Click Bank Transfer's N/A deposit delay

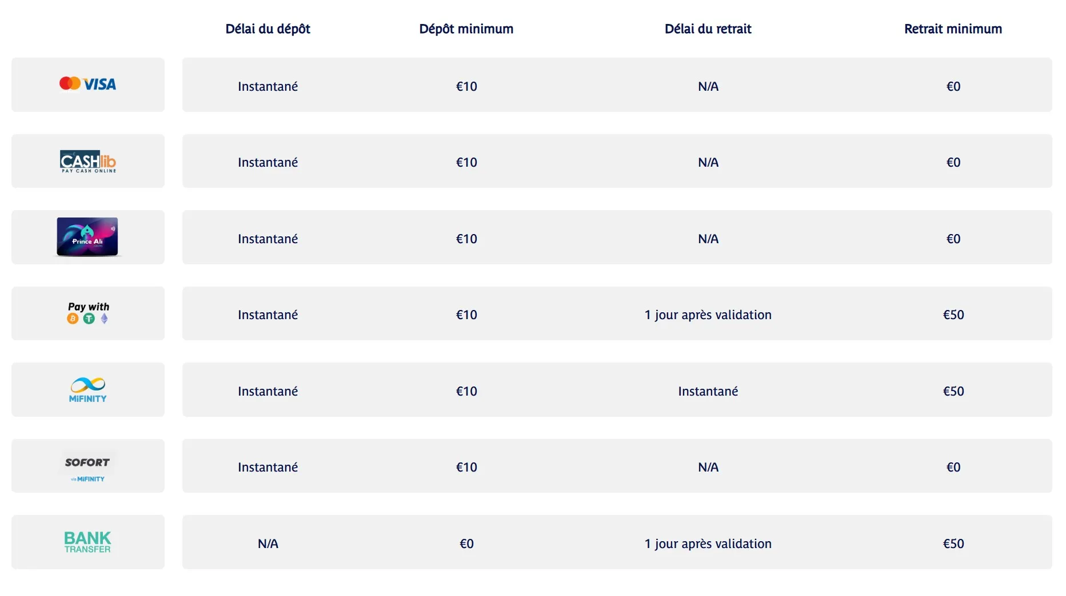268,543
